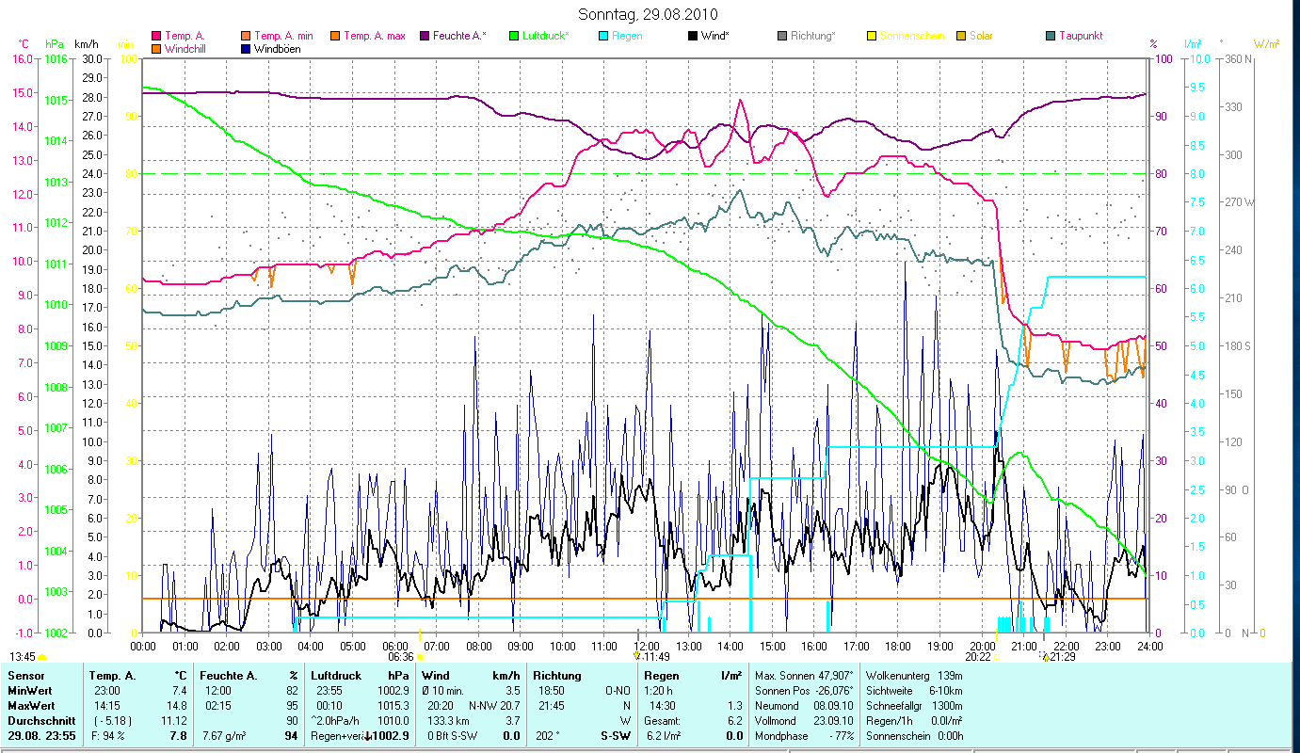Pick the yellow Sonnenschein color swatch
Viewport: 1300px width, 753px height.
pos(871,37)
